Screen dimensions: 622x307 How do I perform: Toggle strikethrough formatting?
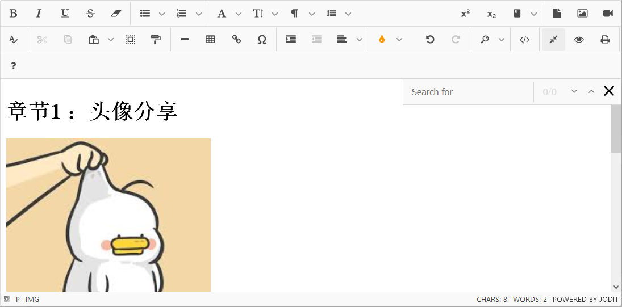[x=90, y=14]
